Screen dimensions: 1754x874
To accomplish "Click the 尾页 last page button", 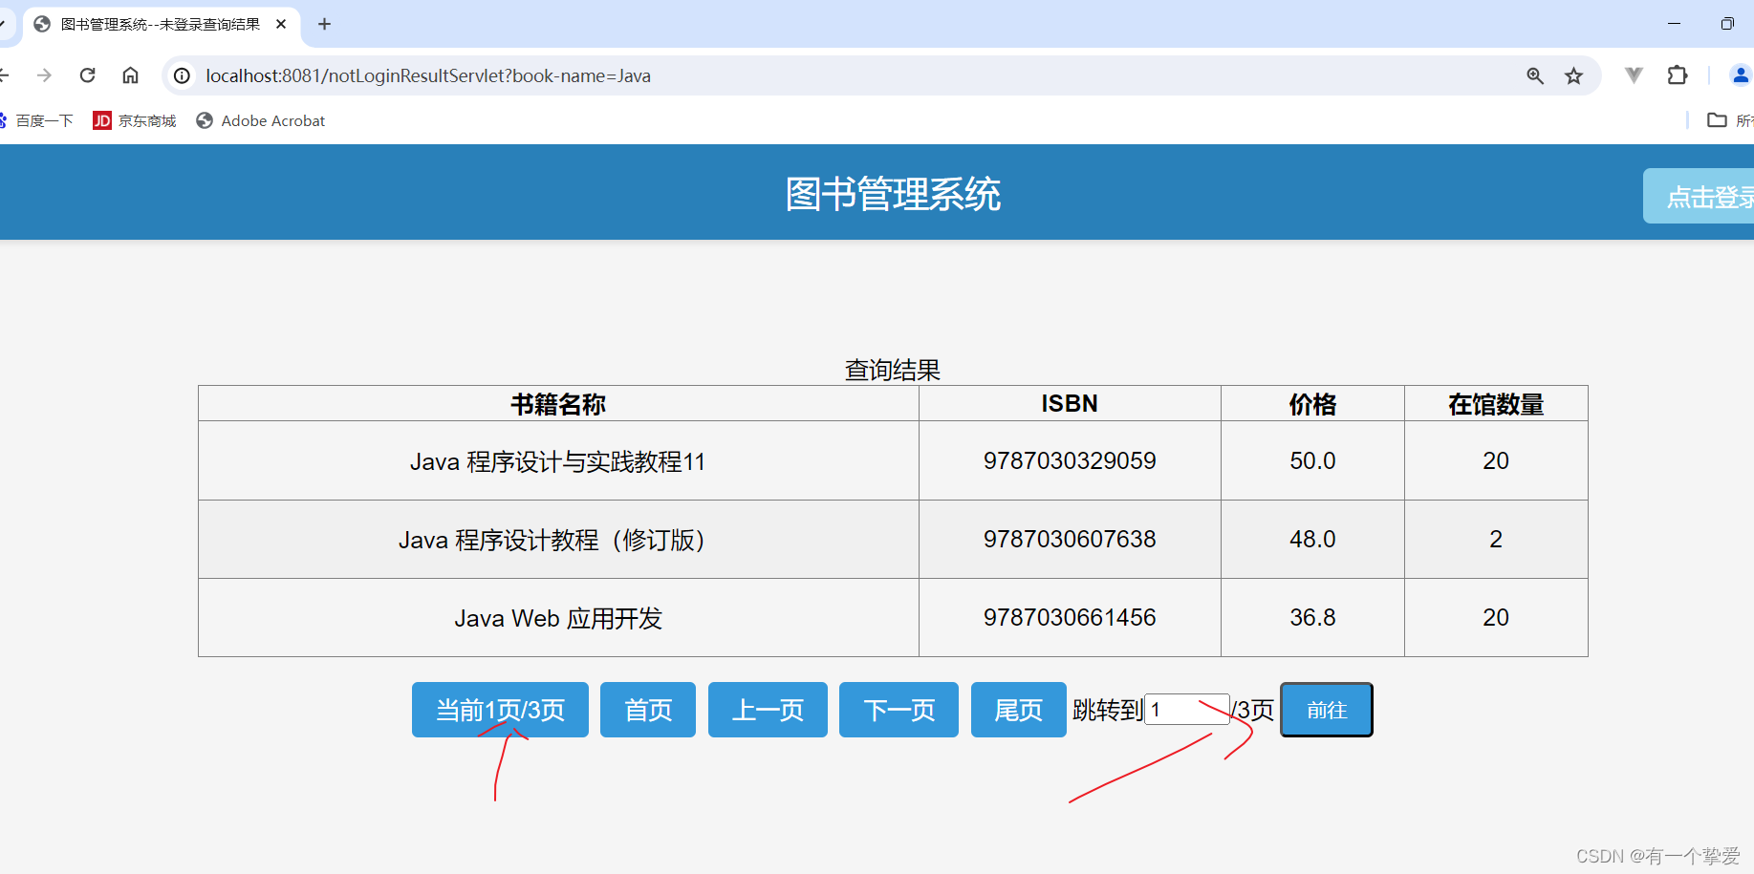I will (x=1018, y=710).
